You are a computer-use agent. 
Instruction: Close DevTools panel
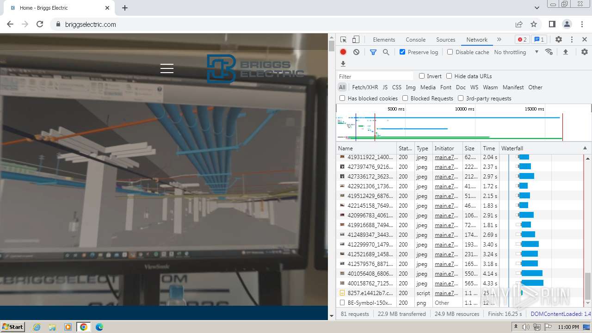click(x=585, y=40)
